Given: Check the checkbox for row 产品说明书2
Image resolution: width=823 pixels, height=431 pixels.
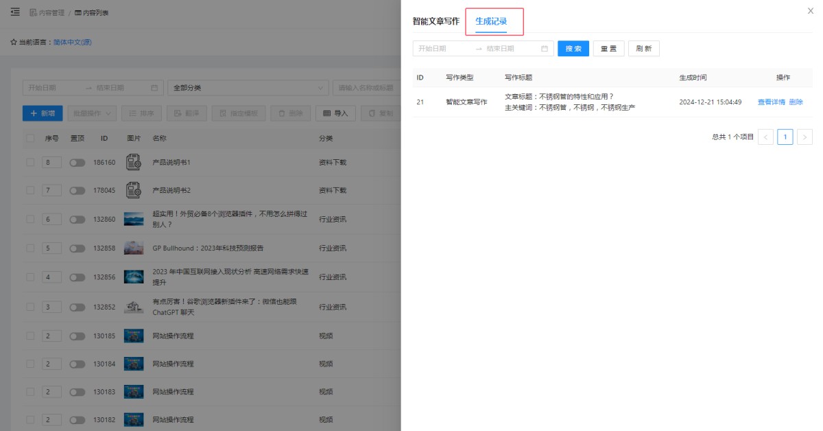Looking at the screenshot, I should point(30,190).
